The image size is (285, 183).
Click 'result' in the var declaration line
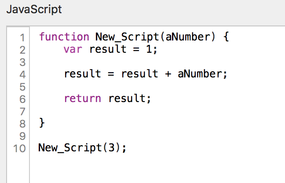click(108, 49)
